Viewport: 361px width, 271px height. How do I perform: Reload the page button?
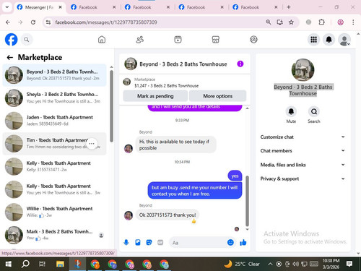pyautogui.click(x=33, y=22)
